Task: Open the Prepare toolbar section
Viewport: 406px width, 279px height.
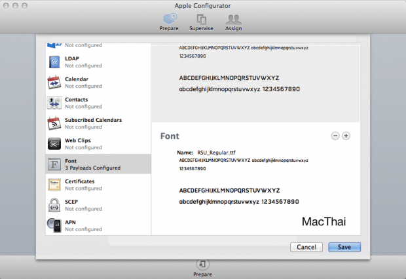Action: click(169, 22)
